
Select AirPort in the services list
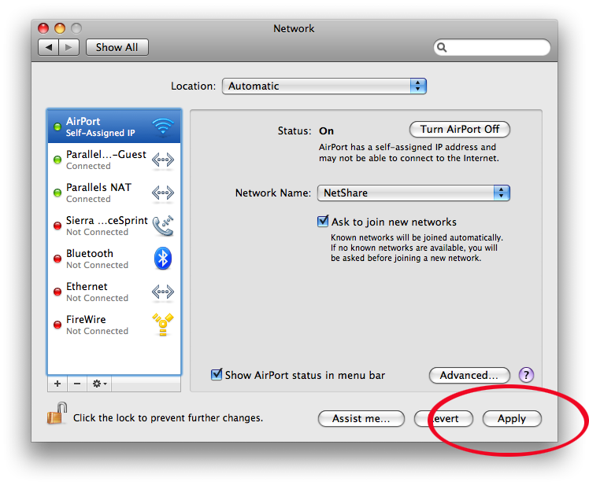[114, 127]
